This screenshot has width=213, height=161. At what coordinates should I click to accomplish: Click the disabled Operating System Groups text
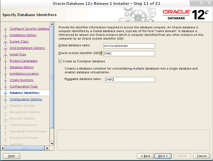pyautogui.click(x=28, y=131)
